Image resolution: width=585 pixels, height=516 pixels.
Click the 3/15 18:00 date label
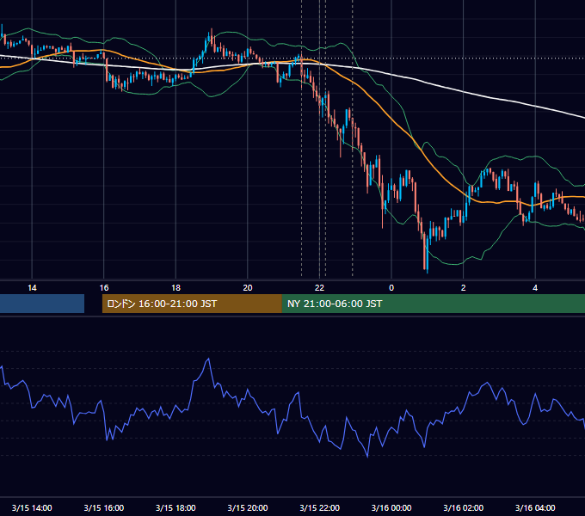pyautogui.click(x=175, y=507)
